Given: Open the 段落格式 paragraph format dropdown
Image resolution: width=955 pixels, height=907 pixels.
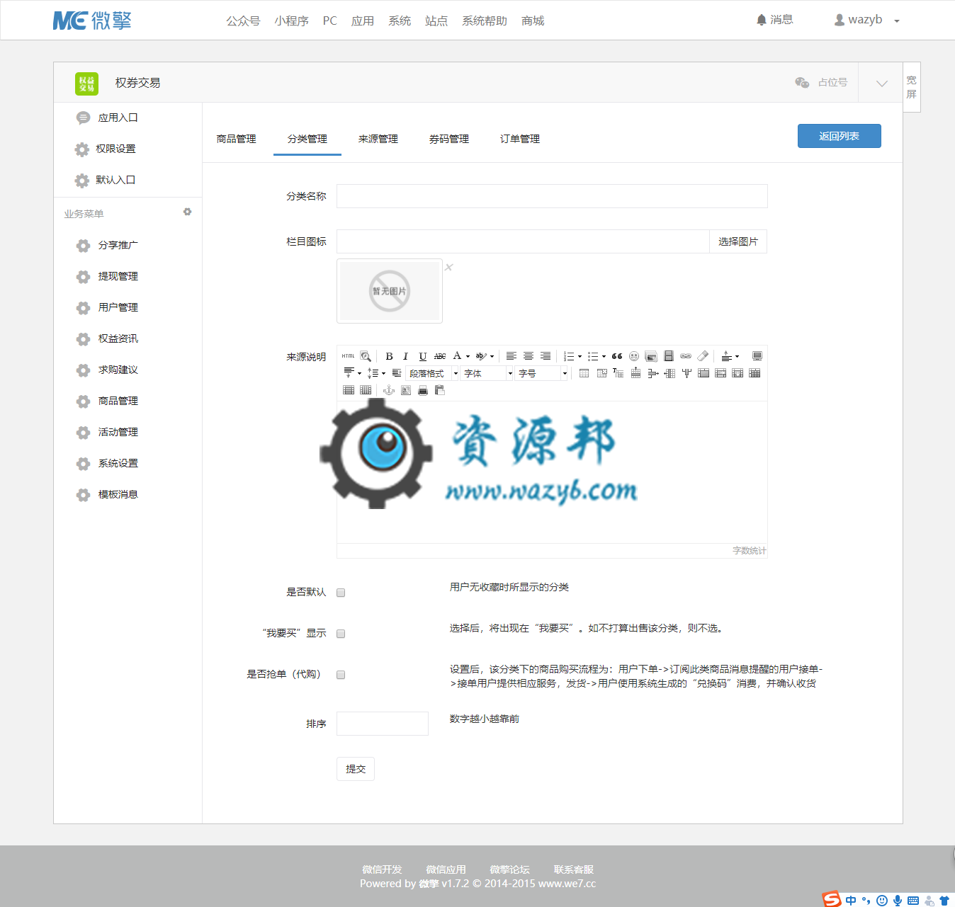Looking at the screenshot, I should pos(433,373).
